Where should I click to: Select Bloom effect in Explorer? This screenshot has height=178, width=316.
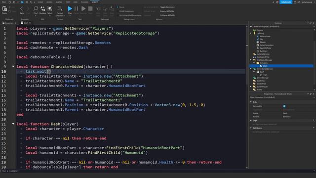point(263,42)
